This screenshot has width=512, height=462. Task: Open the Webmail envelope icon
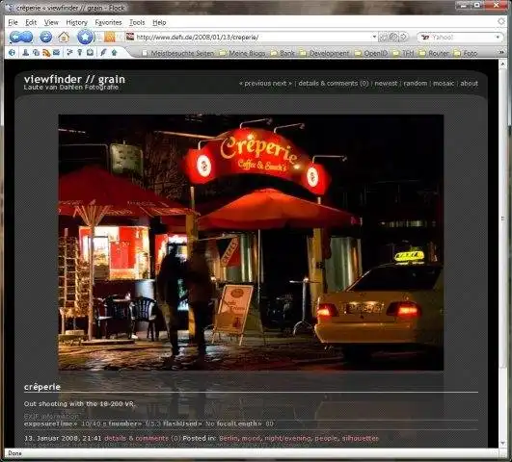tap(57, 52)
